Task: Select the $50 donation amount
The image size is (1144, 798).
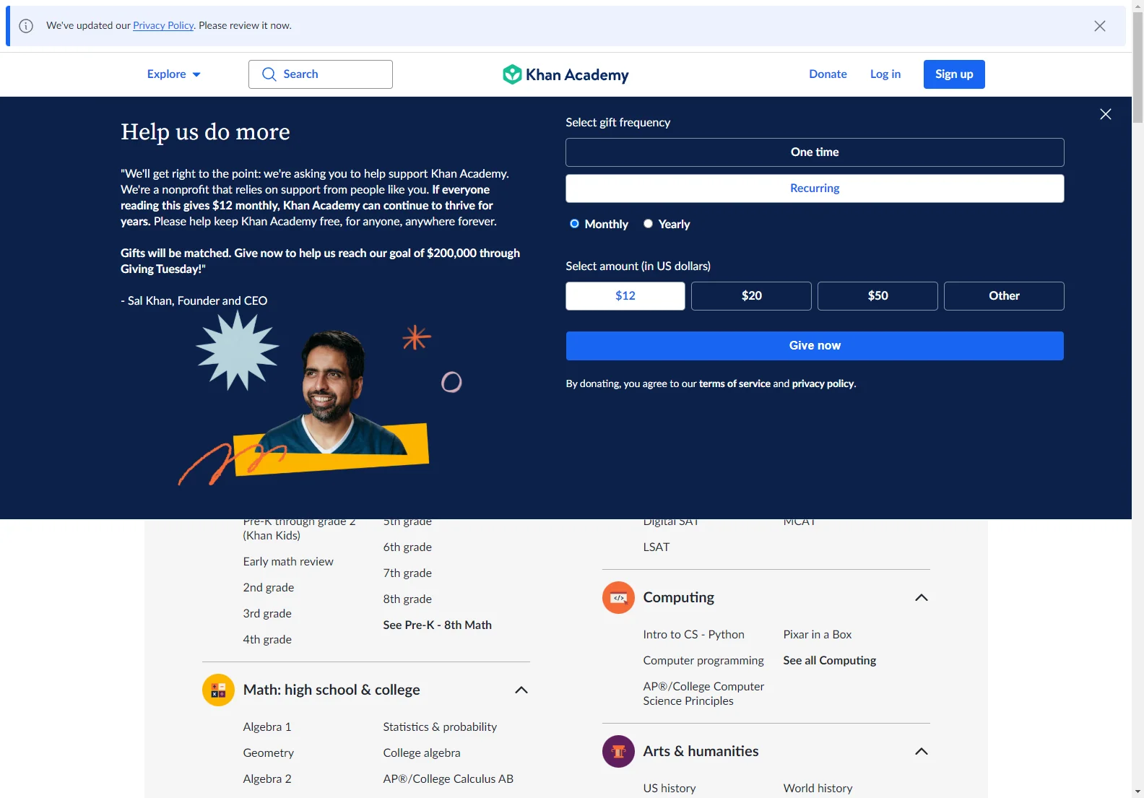Action: coord(877,296)
